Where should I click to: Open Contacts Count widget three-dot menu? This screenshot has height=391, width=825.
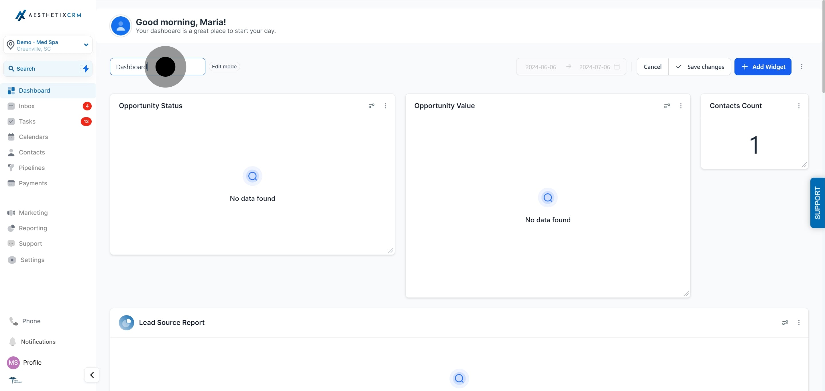pyautogui.click(x=799, y=106)
